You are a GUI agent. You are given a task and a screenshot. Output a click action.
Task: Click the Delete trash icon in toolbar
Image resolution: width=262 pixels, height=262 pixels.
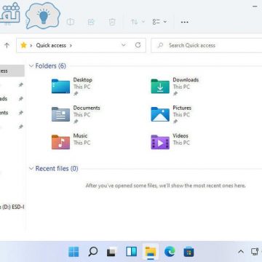coord(112,22)
